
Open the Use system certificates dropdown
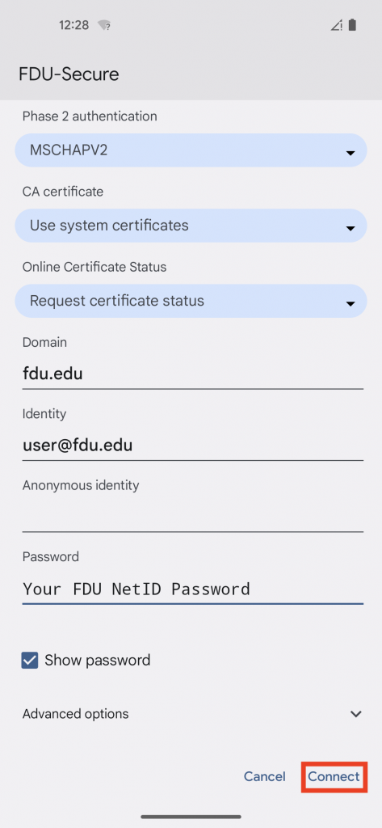[x=191, y=226]
